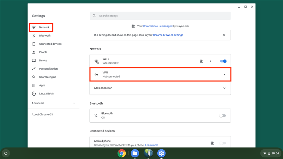The image size is (283, 159).
Task: Click the Search engine magnifier icon
Action: [x=34, y=77]
